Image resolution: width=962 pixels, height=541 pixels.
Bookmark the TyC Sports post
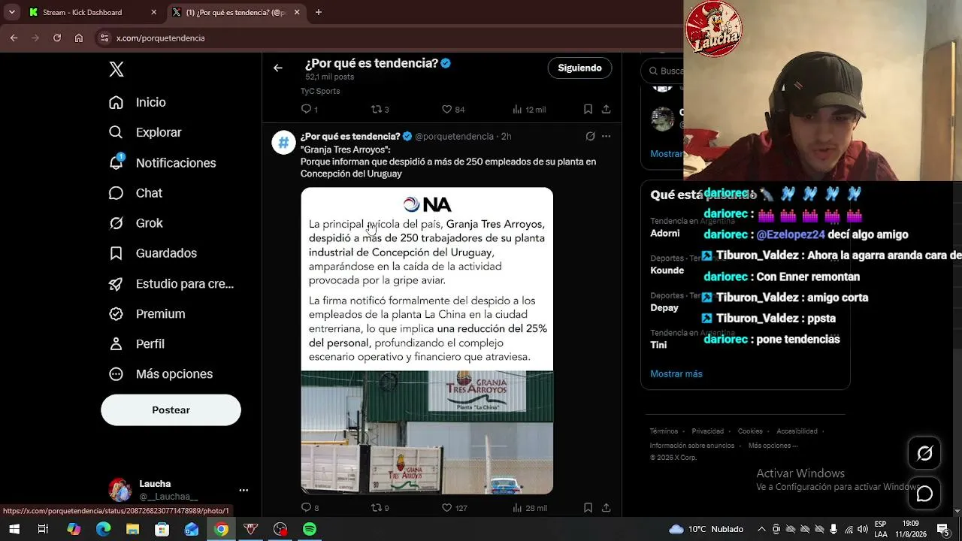[588, 109]
